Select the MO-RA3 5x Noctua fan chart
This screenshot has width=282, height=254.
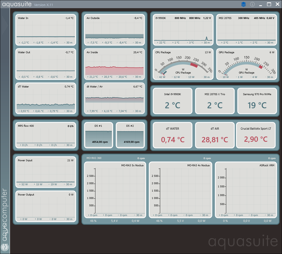[x=115, y=190]
